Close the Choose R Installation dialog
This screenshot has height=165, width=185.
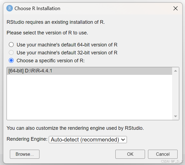coord(175,8)
